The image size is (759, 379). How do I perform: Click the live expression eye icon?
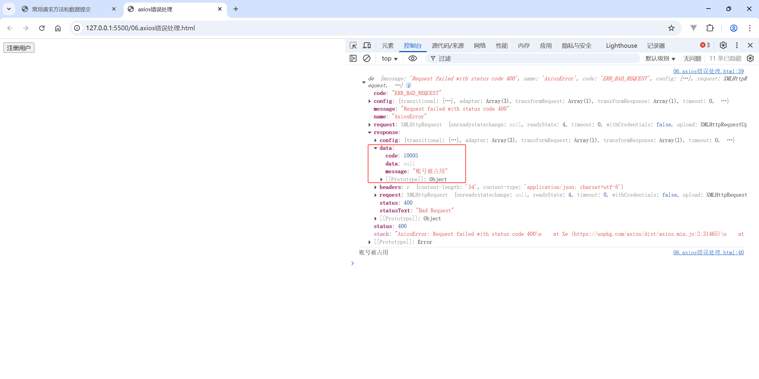[x=413, y=58]
